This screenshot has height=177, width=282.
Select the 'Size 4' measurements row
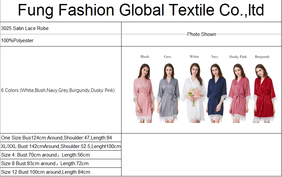tap(61, 155)
